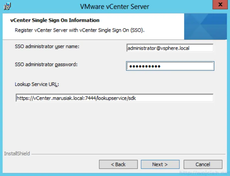Select the SSO administrator password field
Image resolution: width=230 pixels, height=176 pixels.
[x=170, y=66]
